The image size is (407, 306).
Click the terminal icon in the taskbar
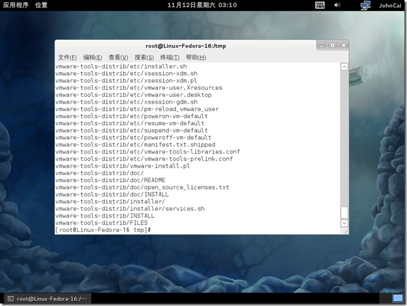click(10, 298)
